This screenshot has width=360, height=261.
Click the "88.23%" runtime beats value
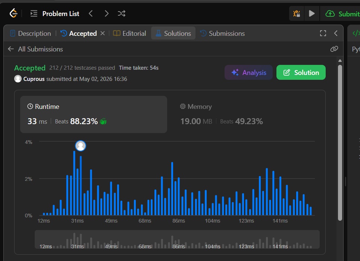pos(84,121)
